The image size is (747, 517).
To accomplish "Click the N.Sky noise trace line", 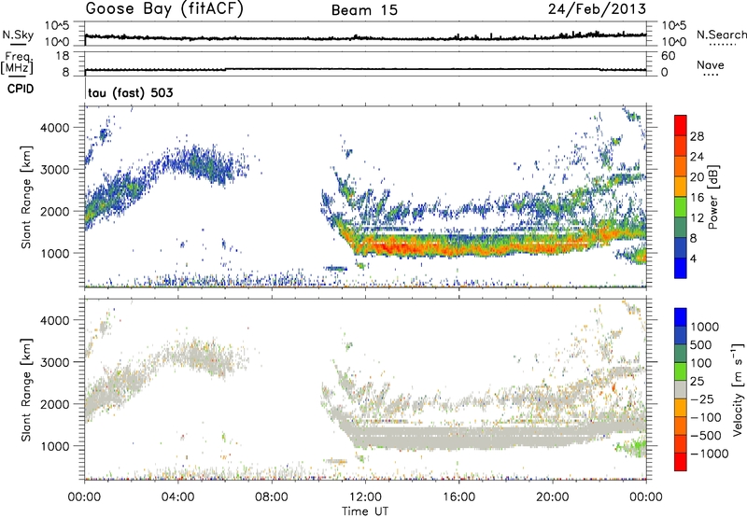I will [365, 37].
